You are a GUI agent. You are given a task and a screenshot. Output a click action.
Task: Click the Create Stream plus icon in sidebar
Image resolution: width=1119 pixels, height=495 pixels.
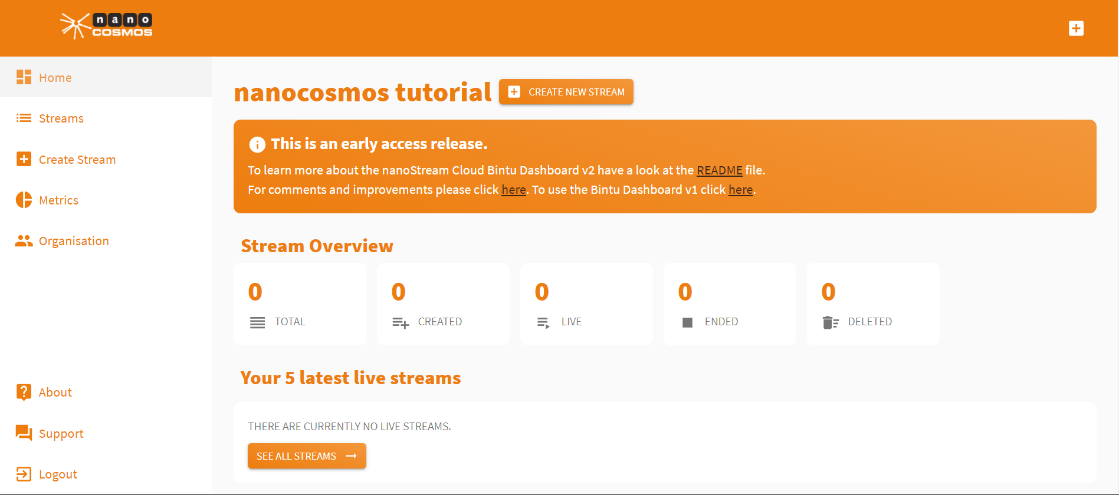[x=24, y=159]
